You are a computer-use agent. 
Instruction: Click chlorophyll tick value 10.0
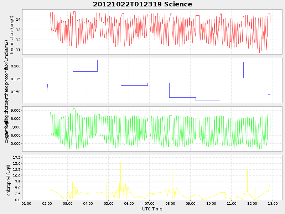pos(17,175)
